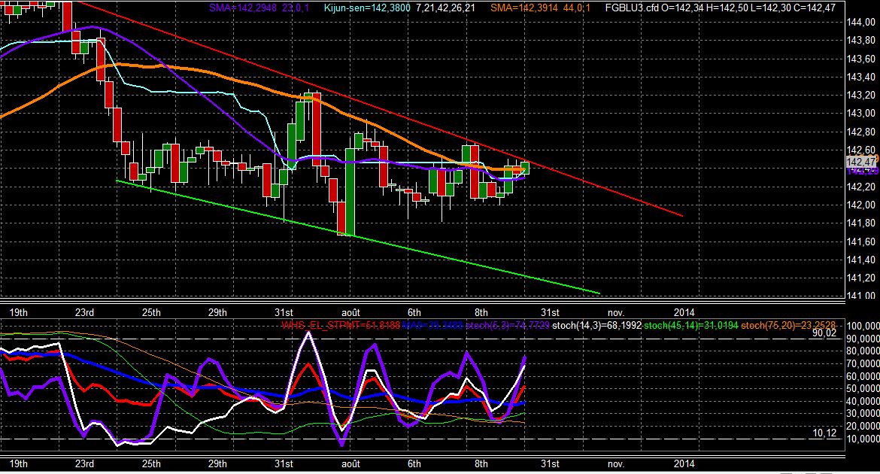880x474 pixels.
Task: Click août on the stochastic panel date axis
Action: pyautogui.click(x=350, y=464)
